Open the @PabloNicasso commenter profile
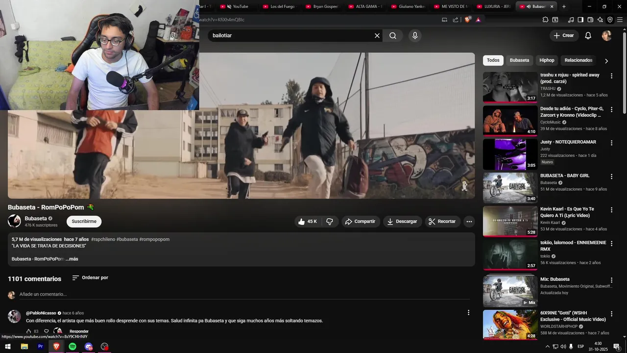 (x=41, y=313)
